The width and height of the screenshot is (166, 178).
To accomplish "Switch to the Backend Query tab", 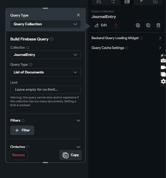I will pos(127,2).
